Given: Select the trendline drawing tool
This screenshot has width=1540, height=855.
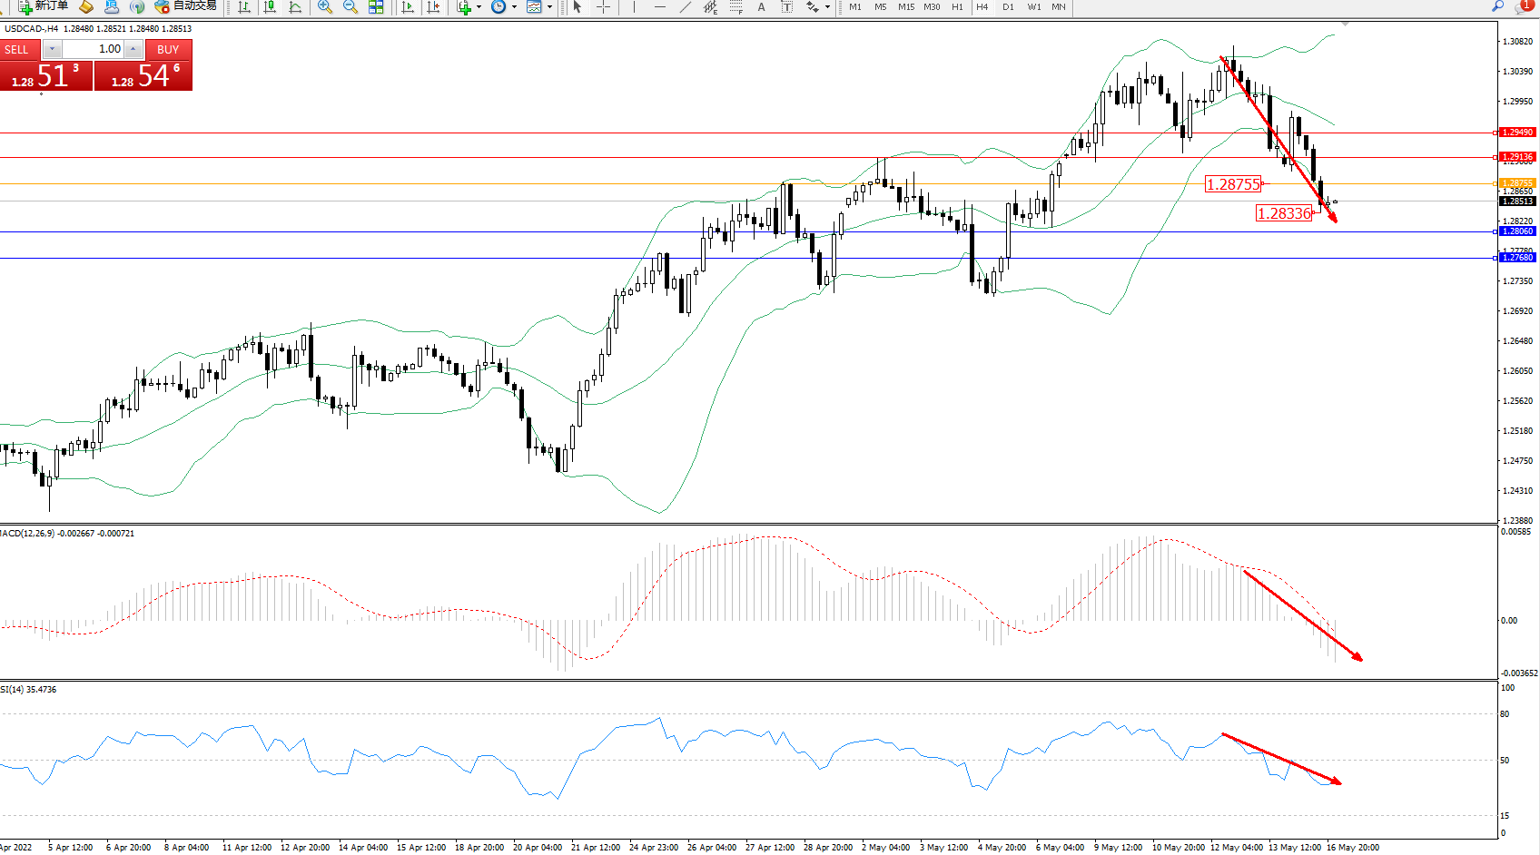Looking at the screenshot, I should (x=686, y=7).
